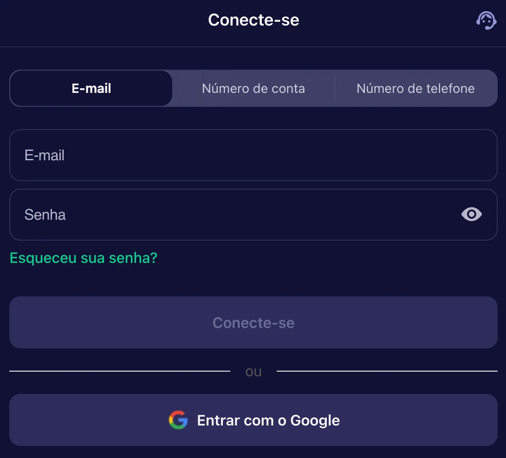This screenshot has width=506, height=458.
Task: Focus the E-mail input field
Action: click(x=253, y=155)
